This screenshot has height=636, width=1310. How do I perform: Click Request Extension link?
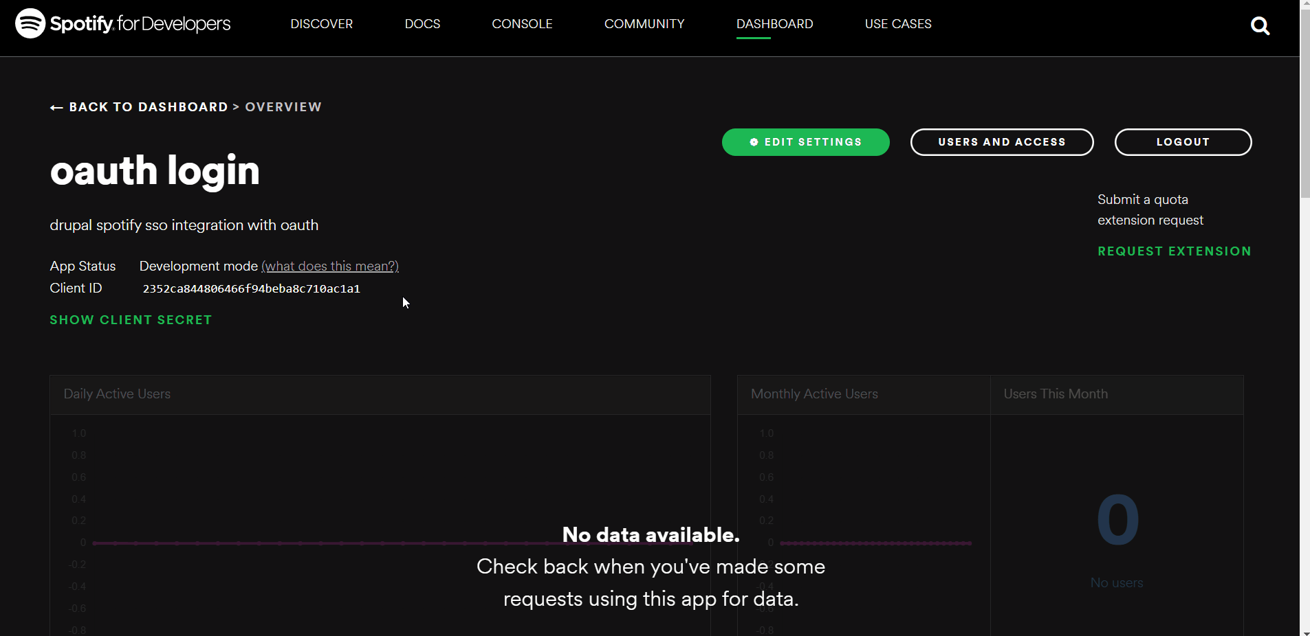pos(1174,251)
